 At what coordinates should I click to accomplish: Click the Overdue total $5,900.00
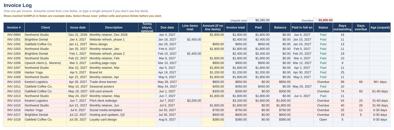tap(323, 20)
